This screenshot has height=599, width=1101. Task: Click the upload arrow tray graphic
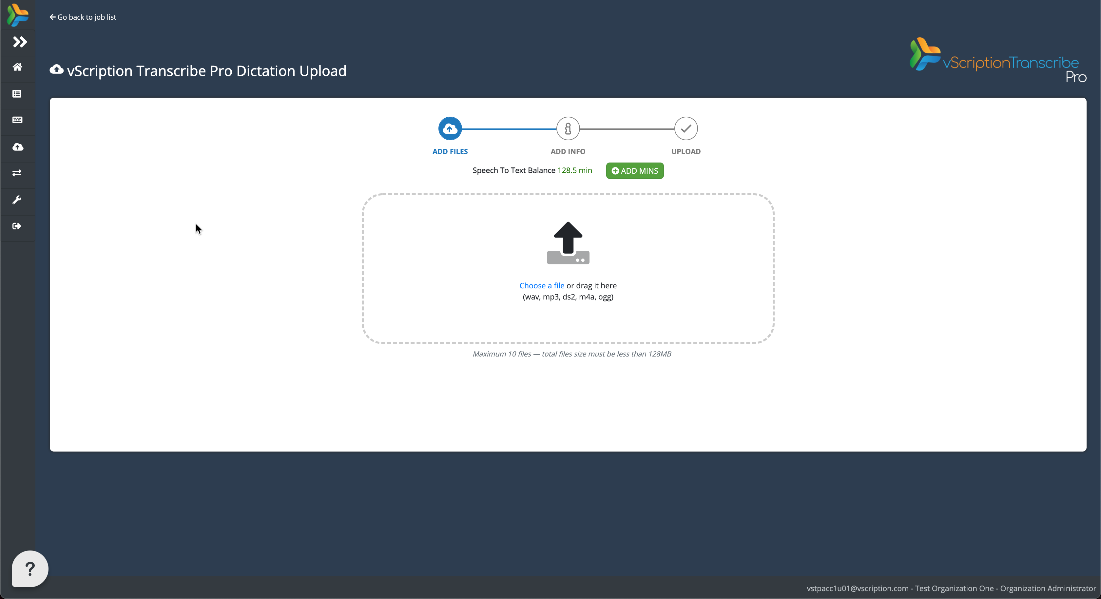tap(568, 243)
